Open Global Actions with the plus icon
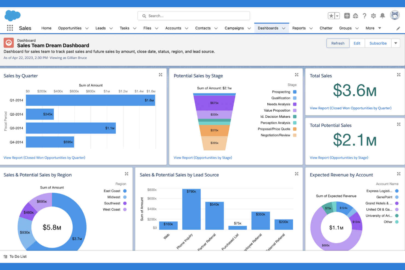Screen dimensions: 405x270 [347, 16]
